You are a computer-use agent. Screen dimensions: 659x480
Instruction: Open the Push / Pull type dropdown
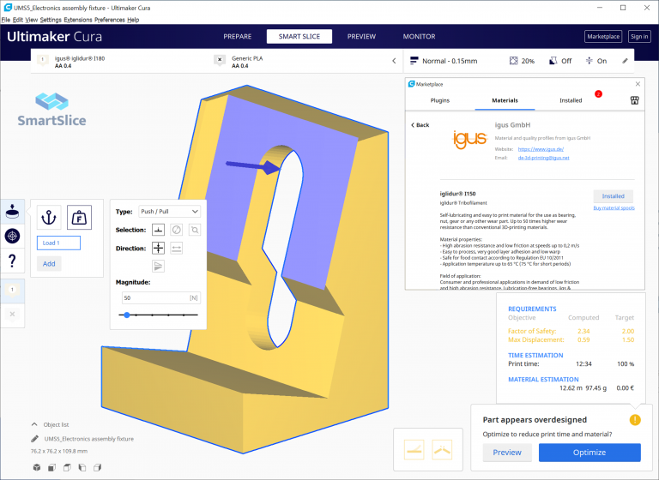[x=169, y=211]
